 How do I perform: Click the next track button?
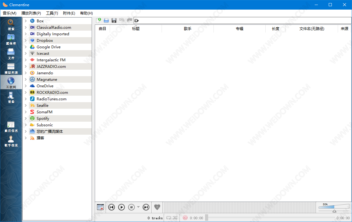click(x=146, y=207)
